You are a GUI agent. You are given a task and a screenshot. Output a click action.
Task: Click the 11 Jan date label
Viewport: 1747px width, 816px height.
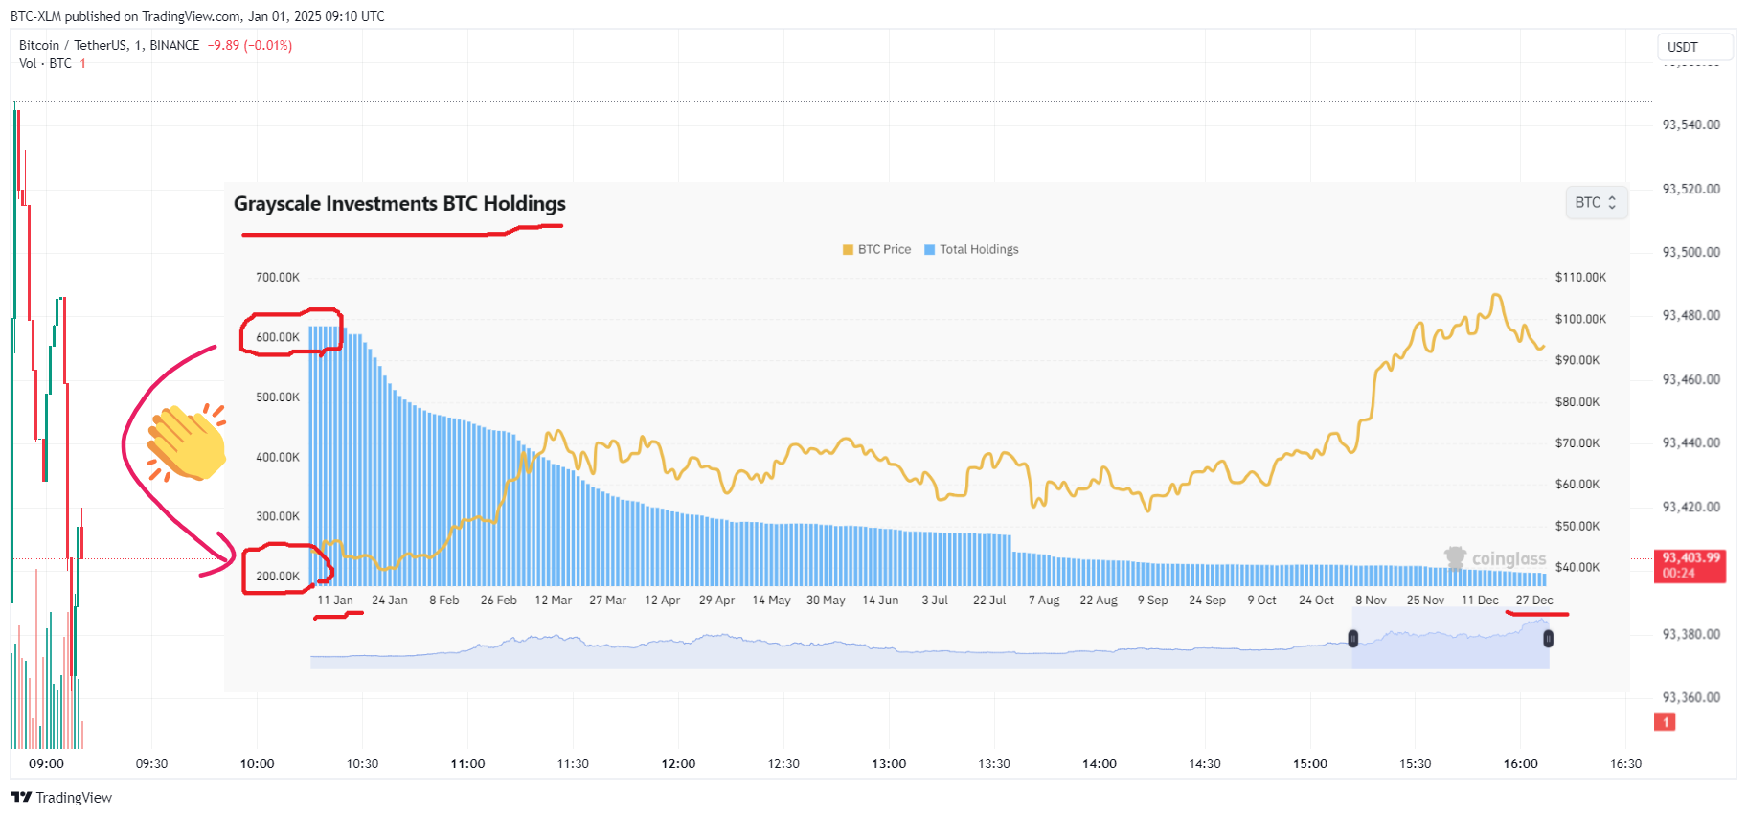335,601
